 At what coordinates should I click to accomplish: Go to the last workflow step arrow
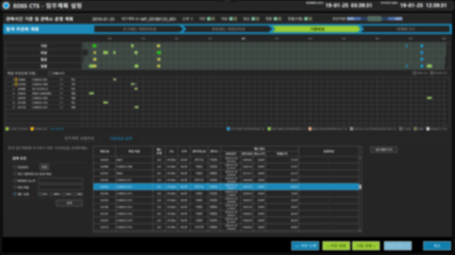click(406, 29)
